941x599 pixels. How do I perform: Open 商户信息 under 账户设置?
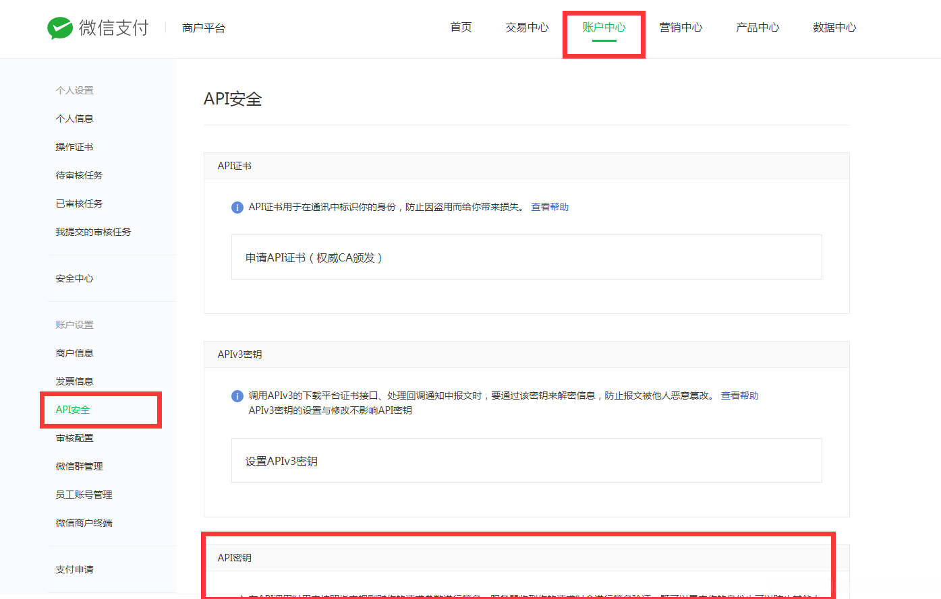(x=74, y=353)
